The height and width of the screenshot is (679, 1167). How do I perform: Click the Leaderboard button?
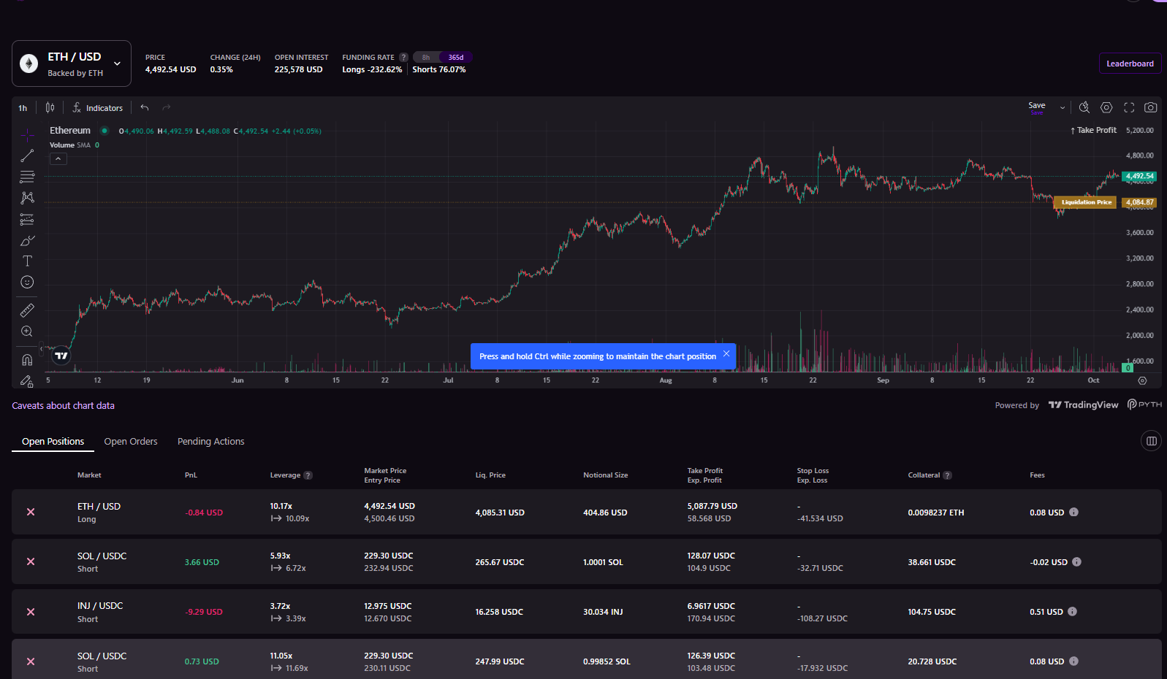coord(1130,64)
